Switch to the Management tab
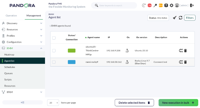The image size is (200, 108). 34,16
